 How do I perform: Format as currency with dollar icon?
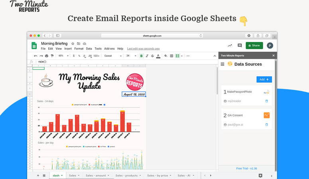tap(74, 56)
